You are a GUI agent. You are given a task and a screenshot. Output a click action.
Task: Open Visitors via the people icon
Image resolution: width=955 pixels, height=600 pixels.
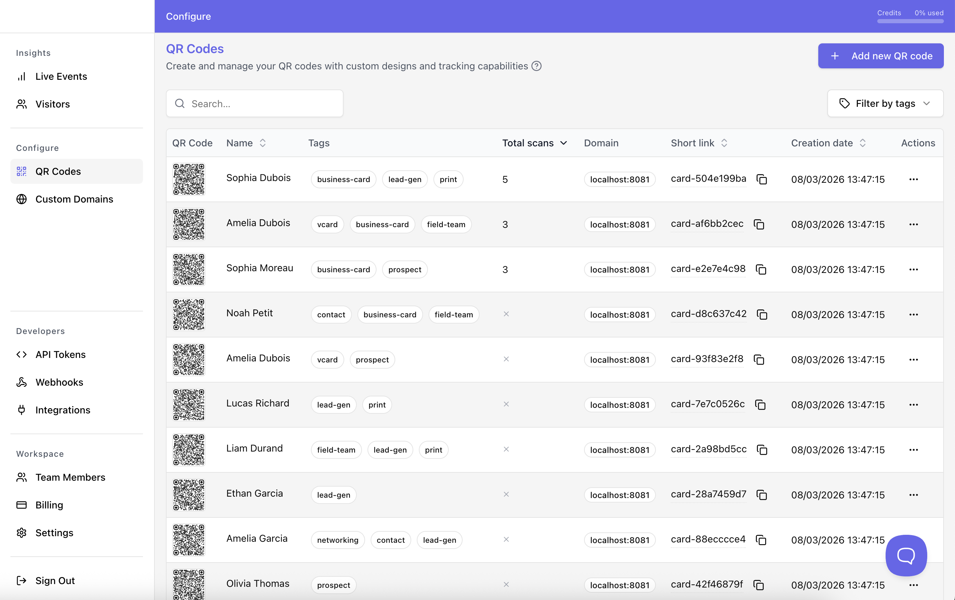point(22,104)
